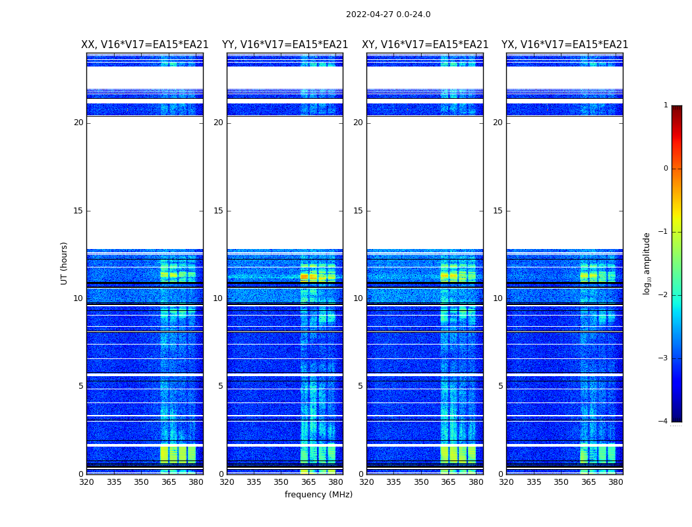Click the YX, V16*V17=EA15*EA21 panel title
Screen dimensions: 692x527
coord(564,45)
